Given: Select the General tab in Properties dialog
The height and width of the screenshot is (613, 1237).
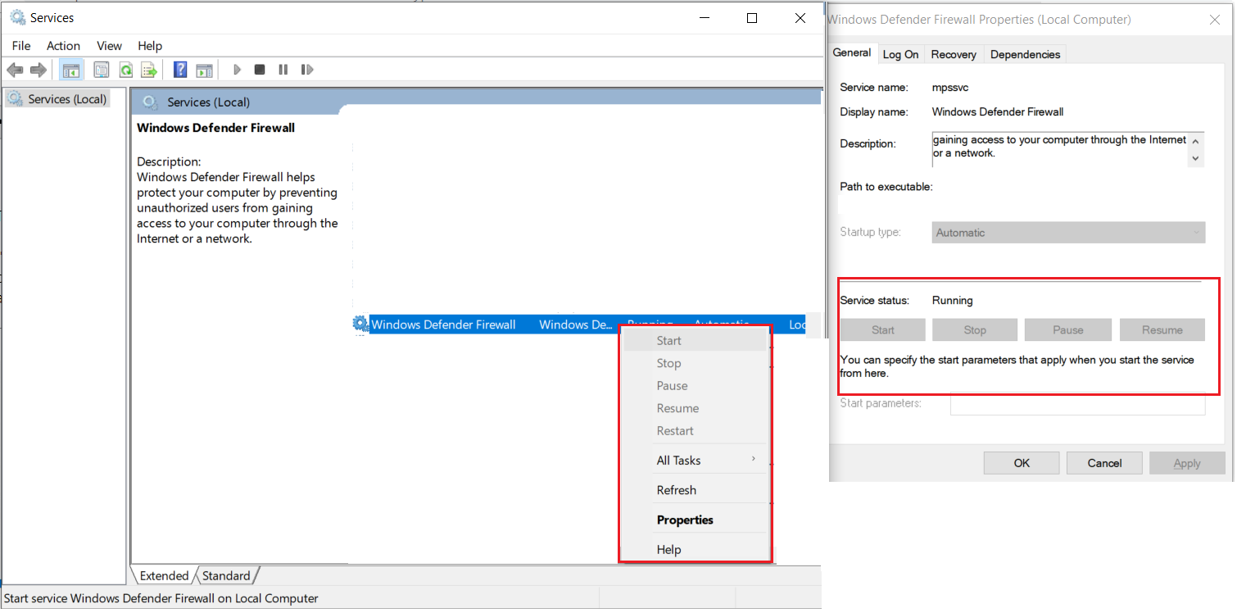Looking at the screenshot, I should click(x=852, y=52).
